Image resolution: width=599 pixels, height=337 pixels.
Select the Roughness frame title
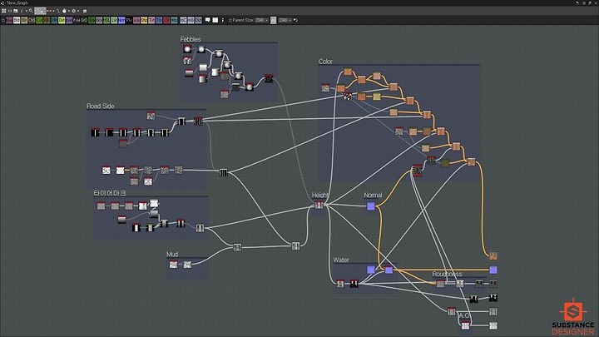pos(447,274)
